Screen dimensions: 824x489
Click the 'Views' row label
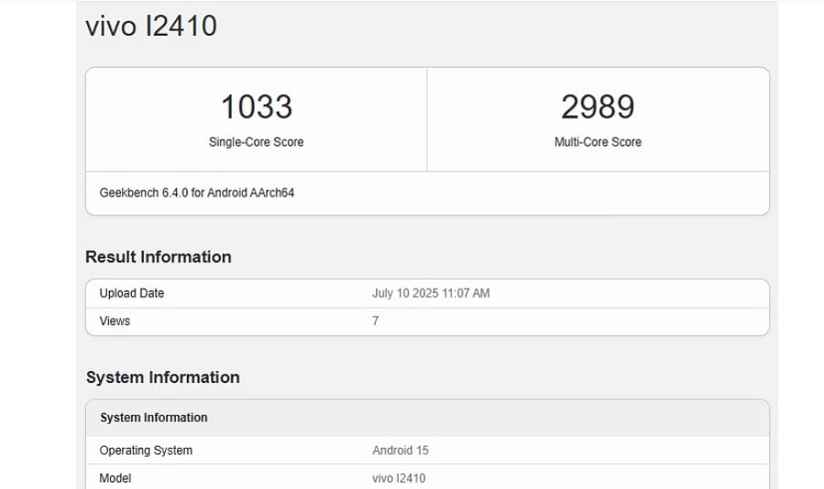115,321
